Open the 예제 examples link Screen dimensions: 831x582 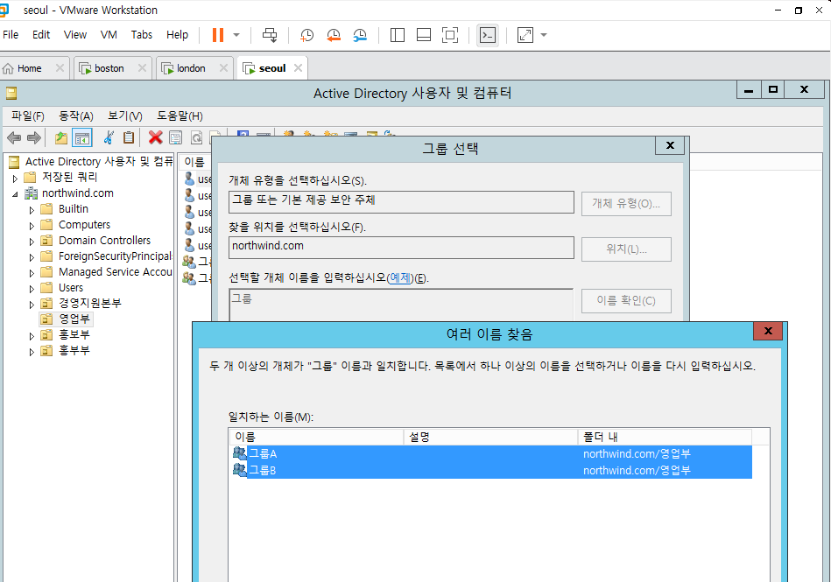[x=399, y=277]
